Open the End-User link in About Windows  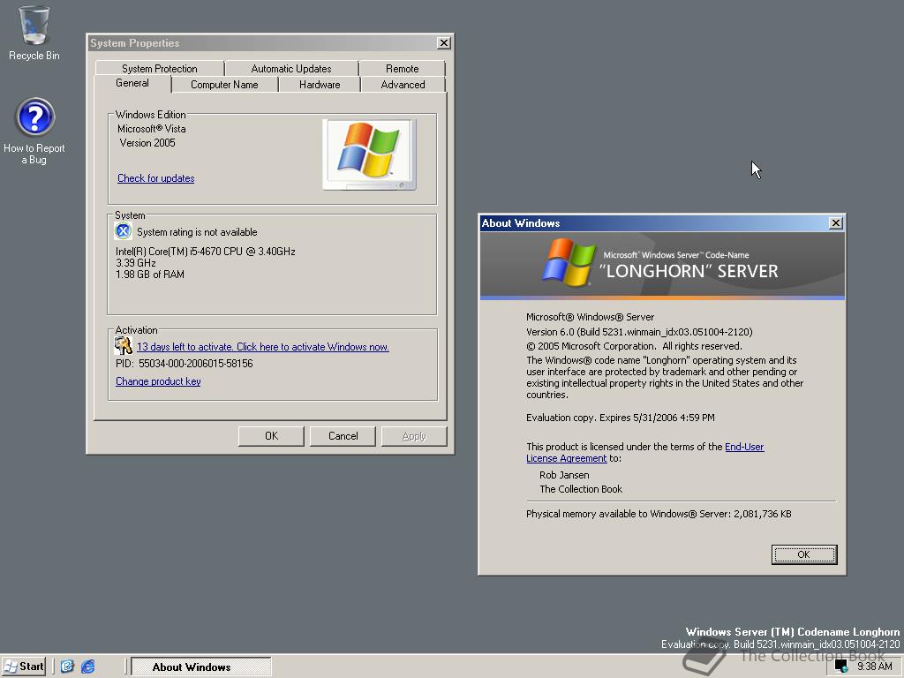[x=744, y=446]
